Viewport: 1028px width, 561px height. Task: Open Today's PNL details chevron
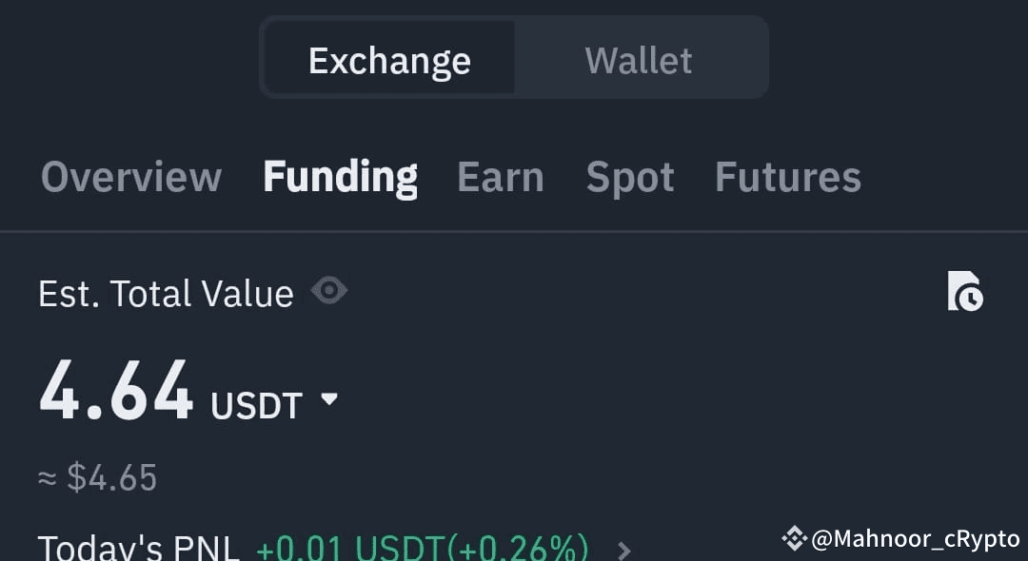pyautogui.click(x=624, y=550)
